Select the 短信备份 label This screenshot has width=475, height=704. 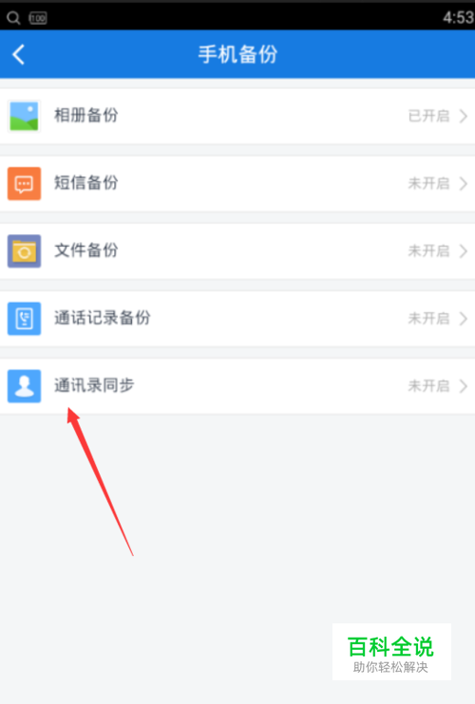tap(86, 183)
